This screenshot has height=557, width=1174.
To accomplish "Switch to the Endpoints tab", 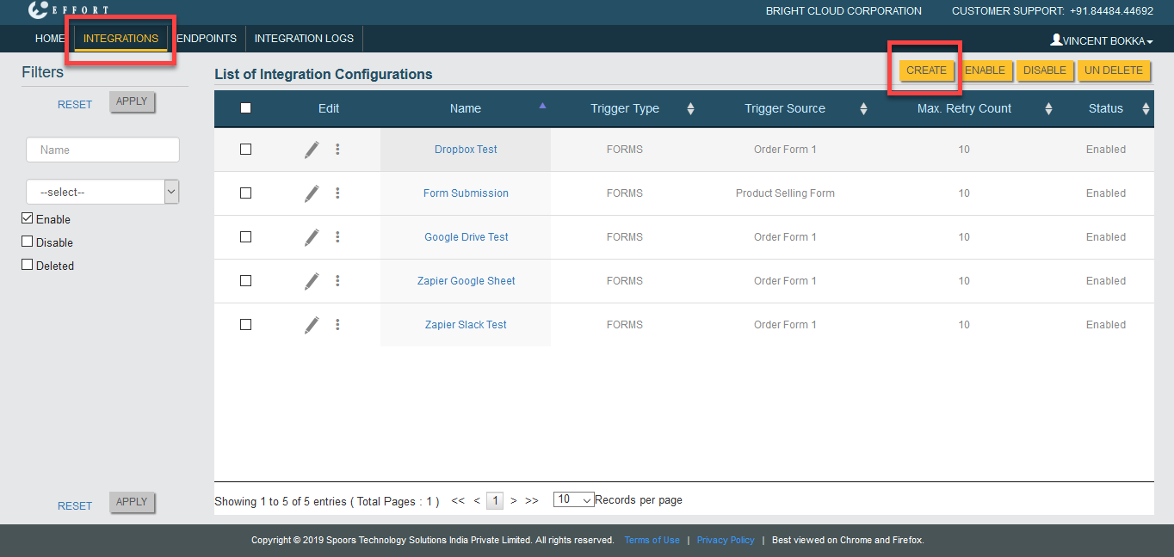I will 207,39.
